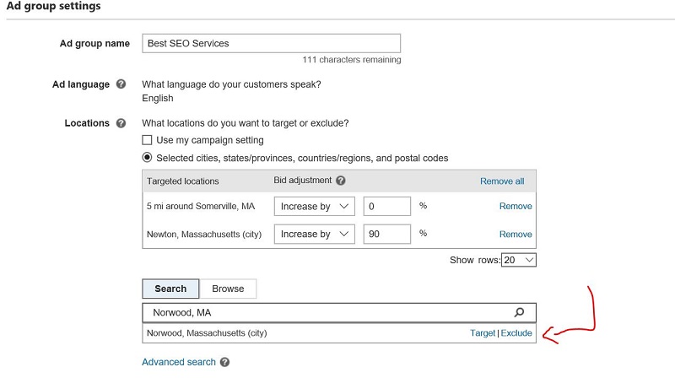Viewport: 675px width, 378px height.
Task: Click the Ad group name field
Action: tap(271, 44)
